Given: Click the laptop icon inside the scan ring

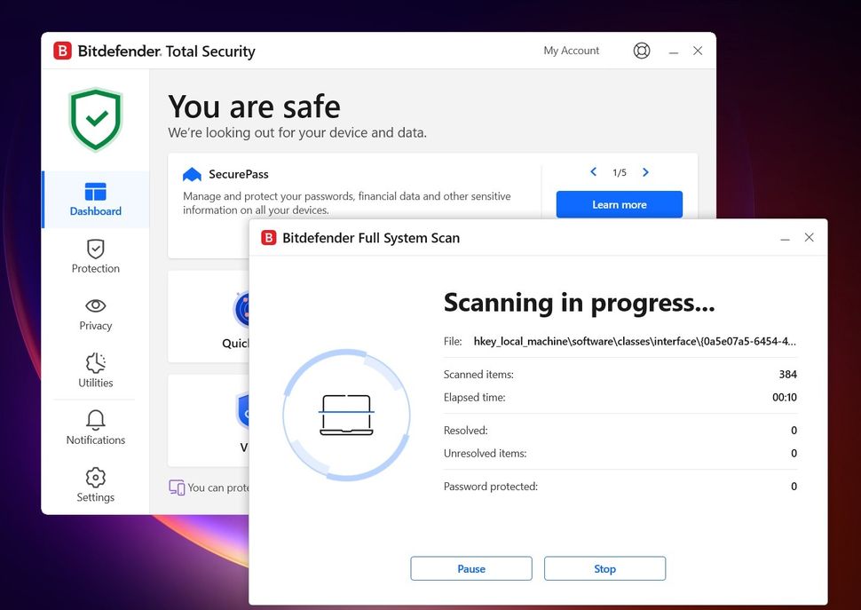Looking at the screenshot, I should (346, 413).
